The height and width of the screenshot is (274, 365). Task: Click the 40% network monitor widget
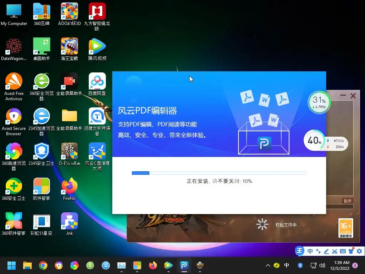click(x=326, y=141)
